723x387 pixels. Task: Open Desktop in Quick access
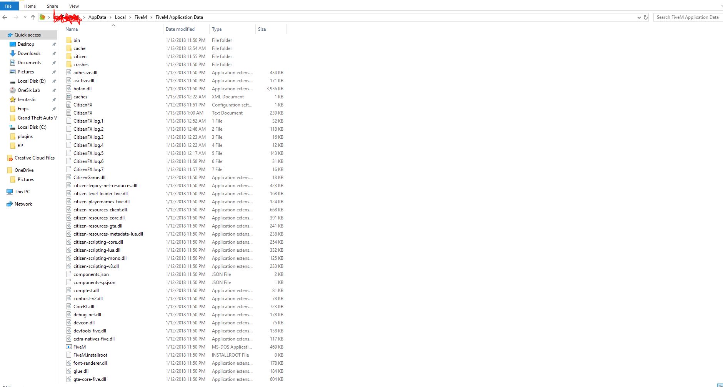tap(26, 44)
